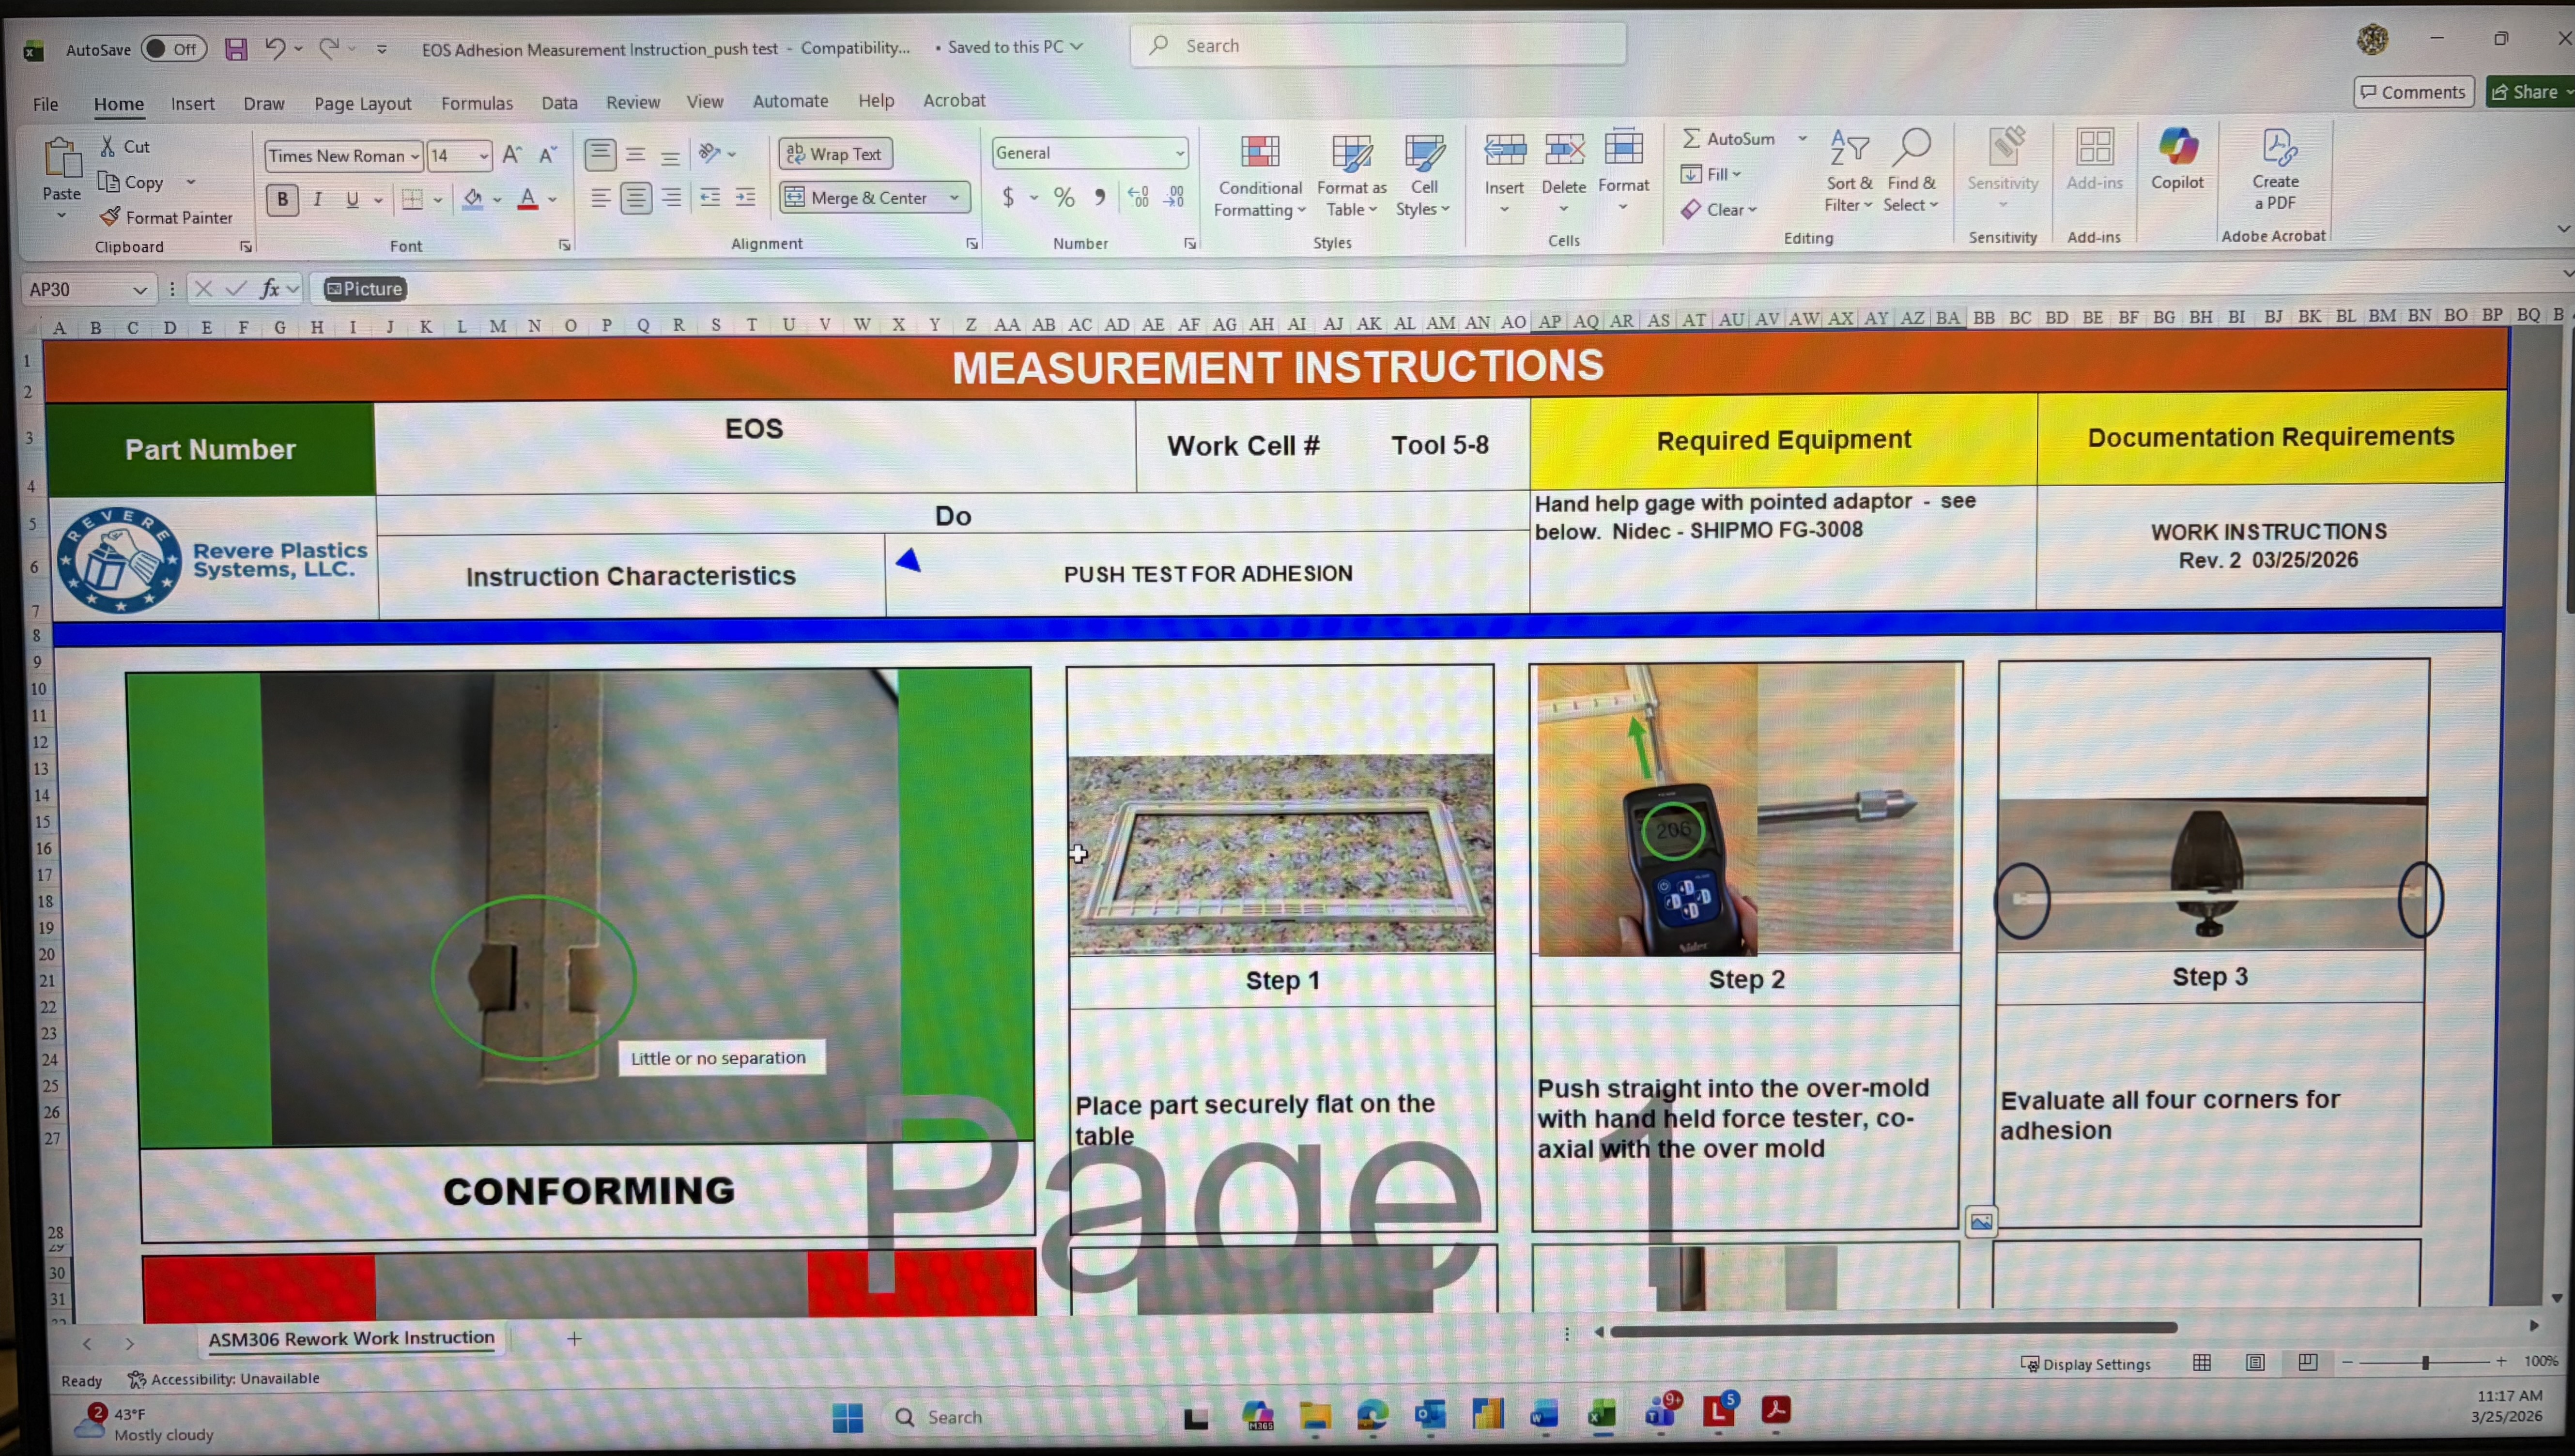This screenshot has height=1456, width=2575.
Task: Click the Paste clipboard icon
Action: pyautogui.click(x=61, y=159)
